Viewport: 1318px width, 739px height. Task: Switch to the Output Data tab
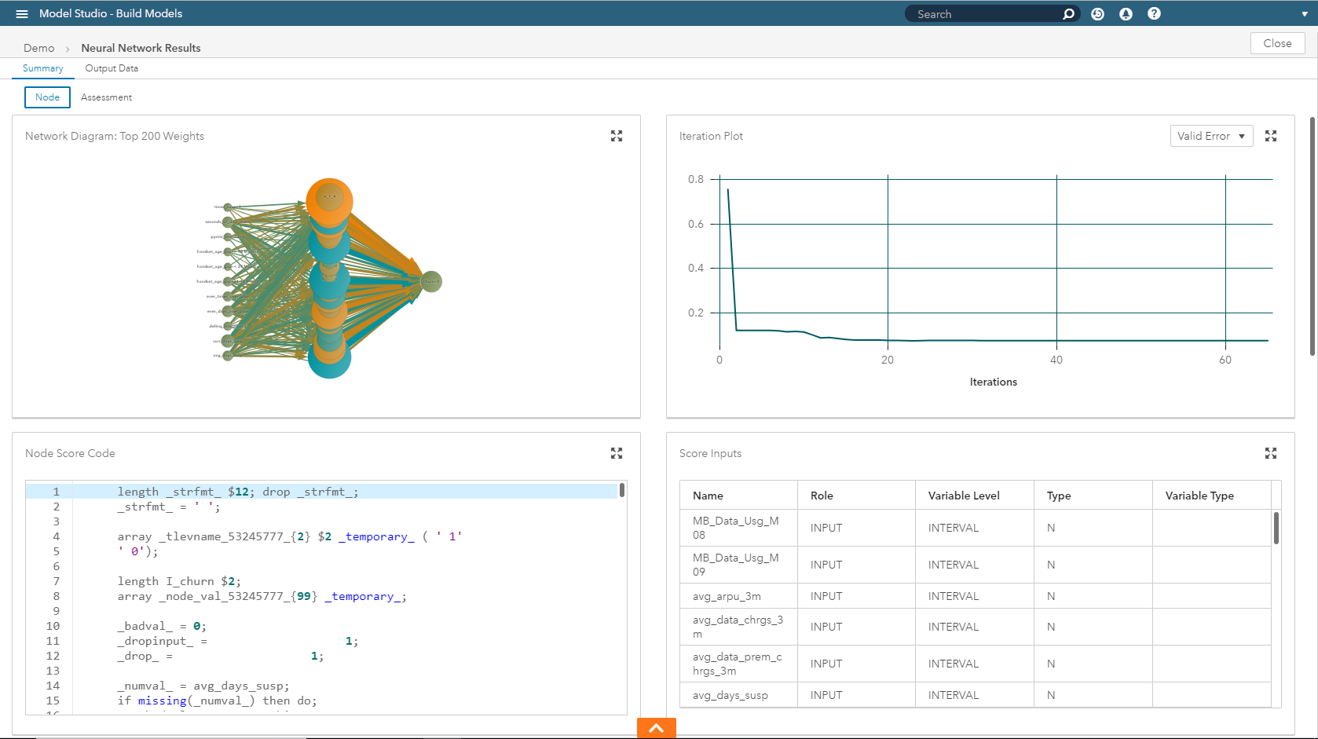coord(111,68)
